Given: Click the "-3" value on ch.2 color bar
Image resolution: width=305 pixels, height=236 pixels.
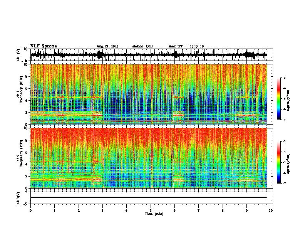Looking at the screenshot, I should coord(284,142).
